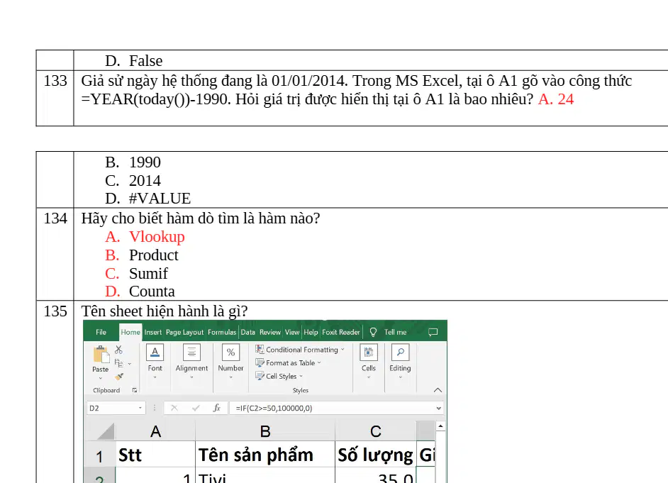Open the File tab
Image resolution: width=668 pixels, height=483 pixels.
tap(101, 332)
